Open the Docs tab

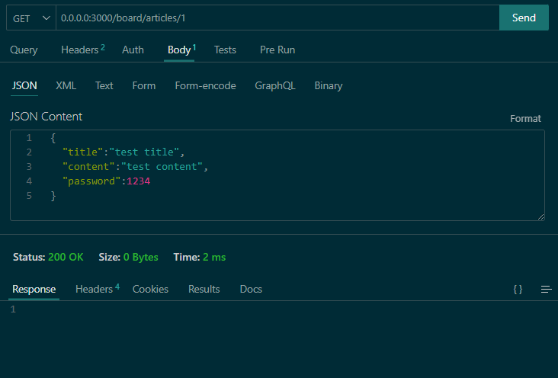point(251,289)
